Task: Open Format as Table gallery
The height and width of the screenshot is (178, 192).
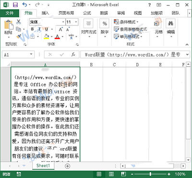Action: click(130, 29)
